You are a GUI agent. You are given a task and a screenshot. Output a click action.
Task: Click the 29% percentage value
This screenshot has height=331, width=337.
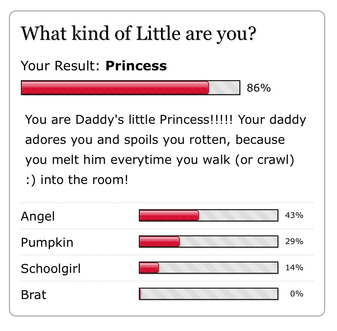294,241
